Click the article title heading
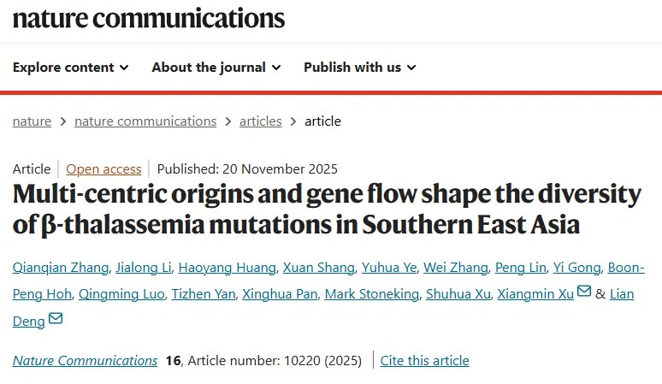This screenshot has width=662, height=384. coord(327,210)
